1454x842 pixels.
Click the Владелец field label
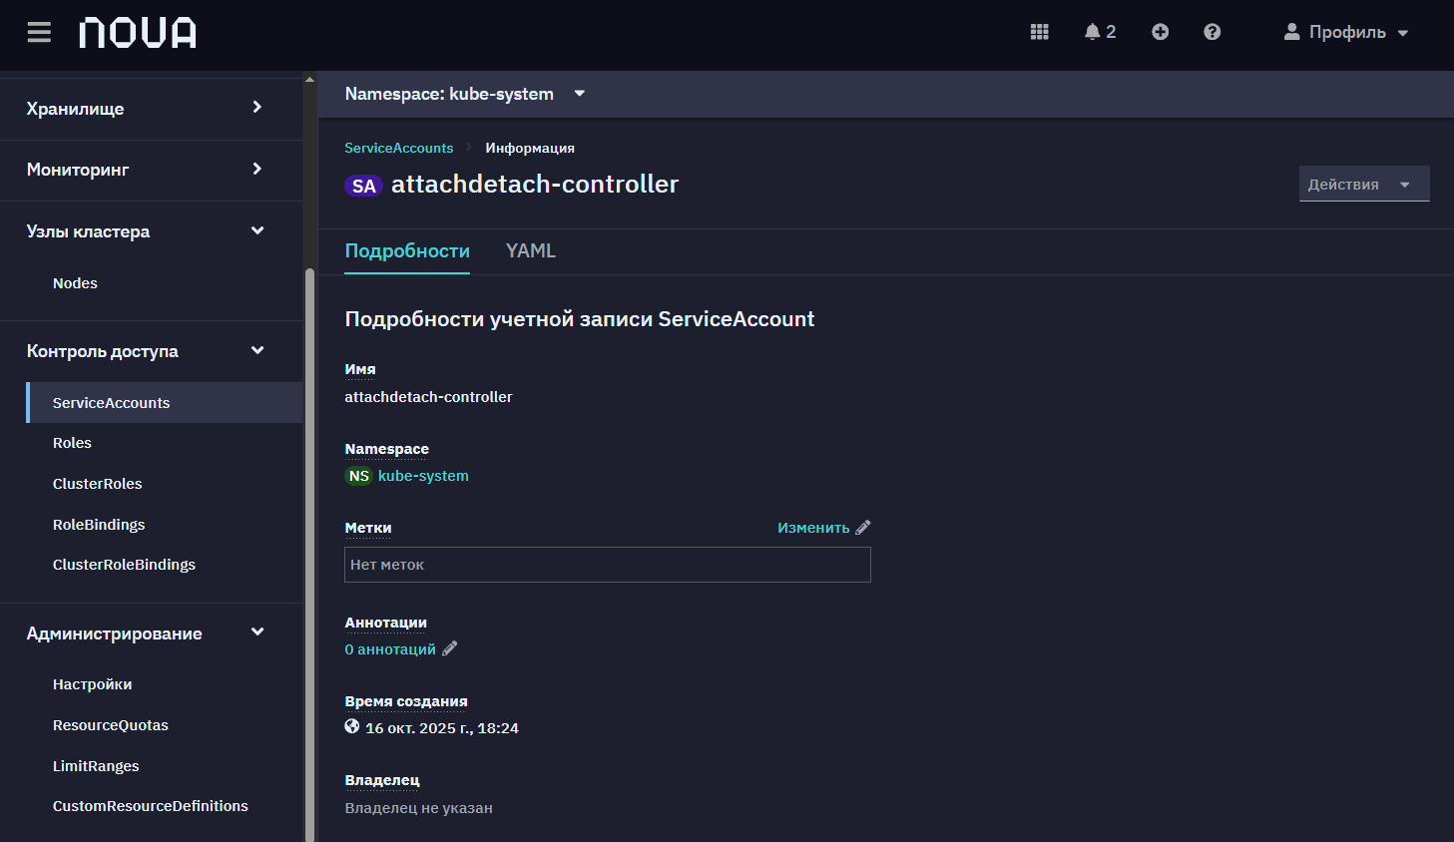pyautogui.click(x=382, y=780)
